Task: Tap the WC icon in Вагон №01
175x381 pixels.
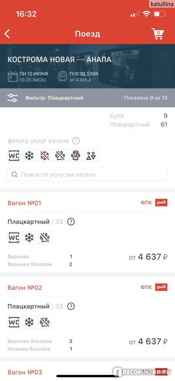Action: (x=14, y=237)
